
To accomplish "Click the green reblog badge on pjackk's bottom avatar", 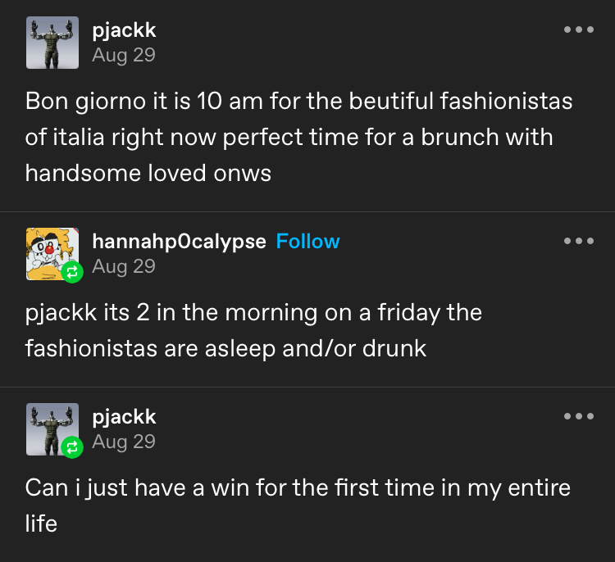I will [72, 447].
